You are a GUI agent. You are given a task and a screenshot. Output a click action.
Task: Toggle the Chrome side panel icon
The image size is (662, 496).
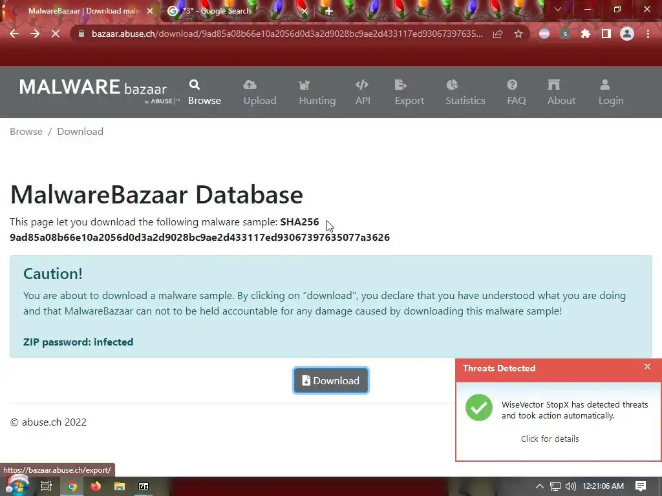tap(606, 34)
